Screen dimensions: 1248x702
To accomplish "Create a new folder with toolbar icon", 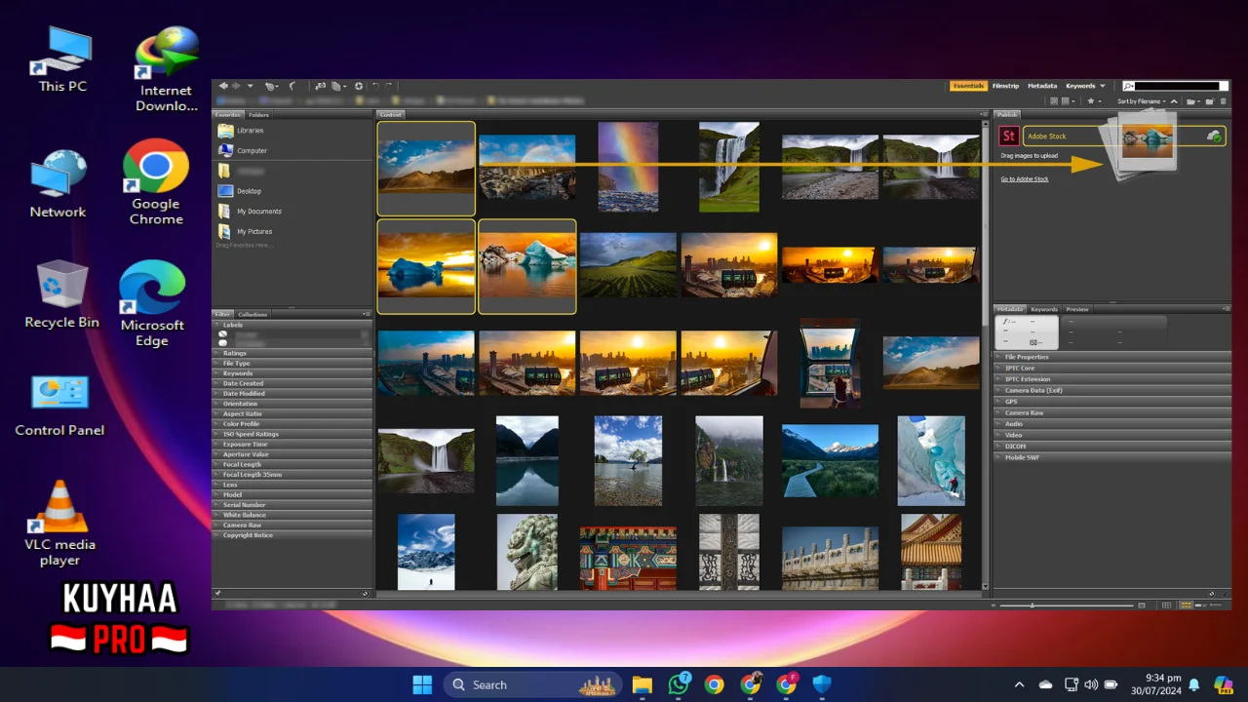I will [x=1209, y=101].
